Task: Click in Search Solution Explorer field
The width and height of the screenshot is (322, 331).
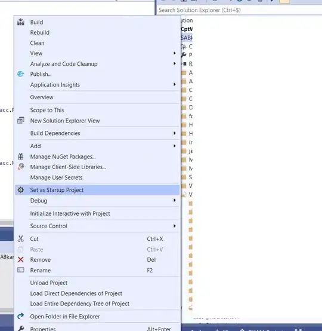Action: 239,10
